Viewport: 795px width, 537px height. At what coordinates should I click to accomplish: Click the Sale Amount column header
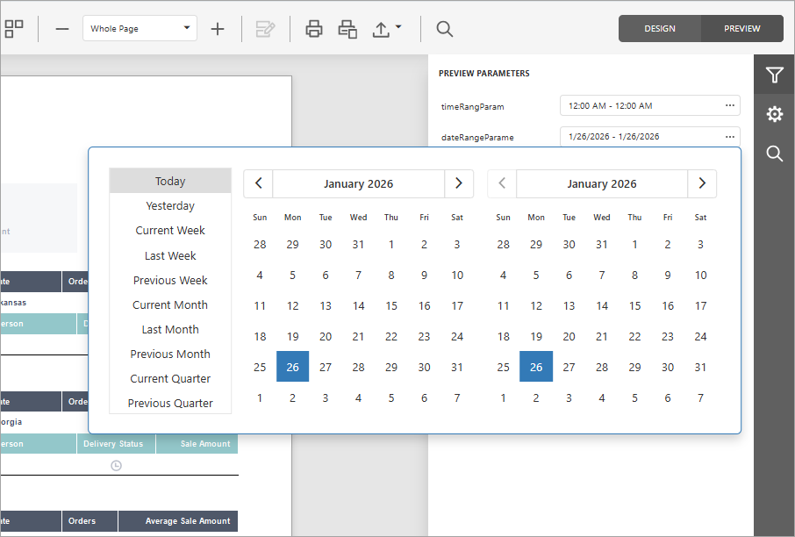point(197,444)
